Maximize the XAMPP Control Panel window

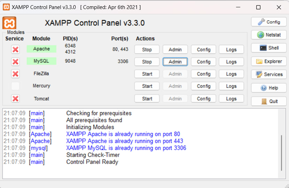(258, 7)
